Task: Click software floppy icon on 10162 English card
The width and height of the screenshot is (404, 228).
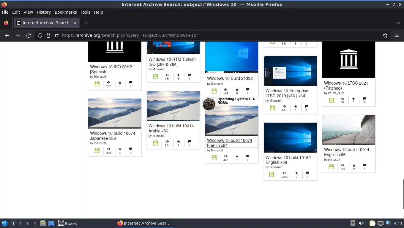Action: coord(272,175)
